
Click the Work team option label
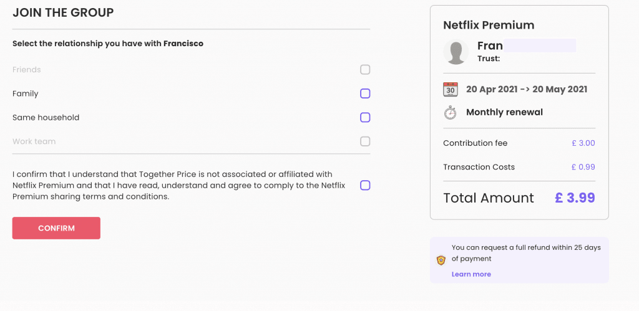point(34,141)
